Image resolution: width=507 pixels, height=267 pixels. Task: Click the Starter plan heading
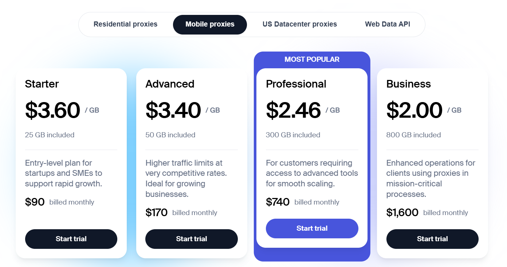click(42, 84)
